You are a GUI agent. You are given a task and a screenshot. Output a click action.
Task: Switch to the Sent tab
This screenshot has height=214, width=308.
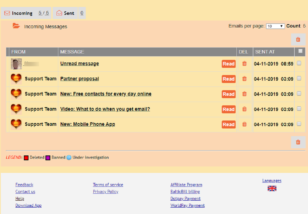(x=69, y=13)
